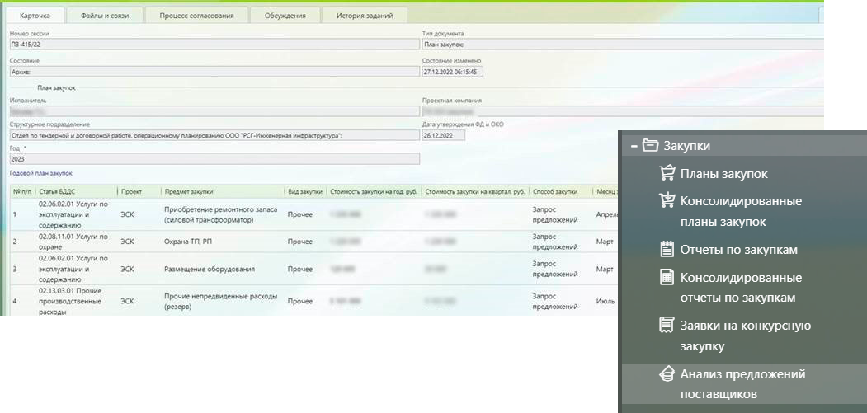The image size is (867, 413).
Task: Click the Год input field with 2023
Action: tap(214, 158)
